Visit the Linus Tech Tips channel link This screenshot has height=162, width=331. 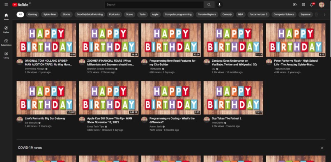95,127
